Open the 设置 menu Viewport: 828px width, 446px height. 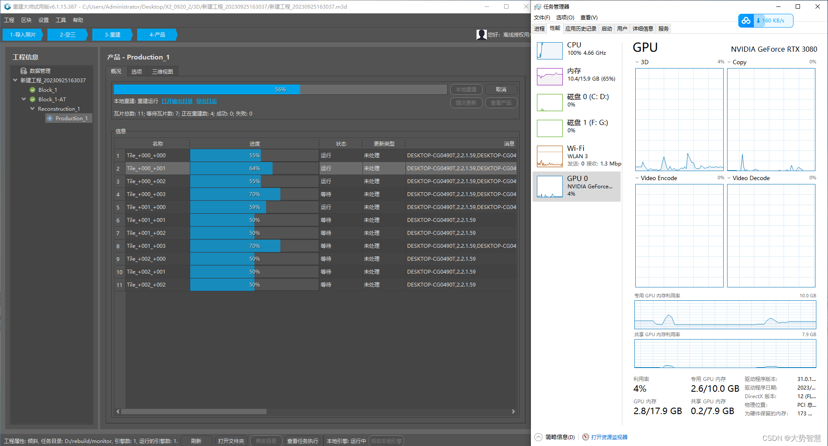point(44,20)
